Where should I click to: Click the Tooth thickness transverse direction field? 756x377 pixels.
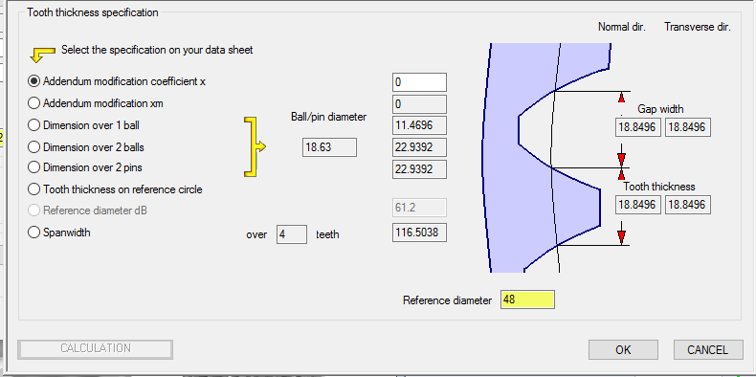pos(688,205)
